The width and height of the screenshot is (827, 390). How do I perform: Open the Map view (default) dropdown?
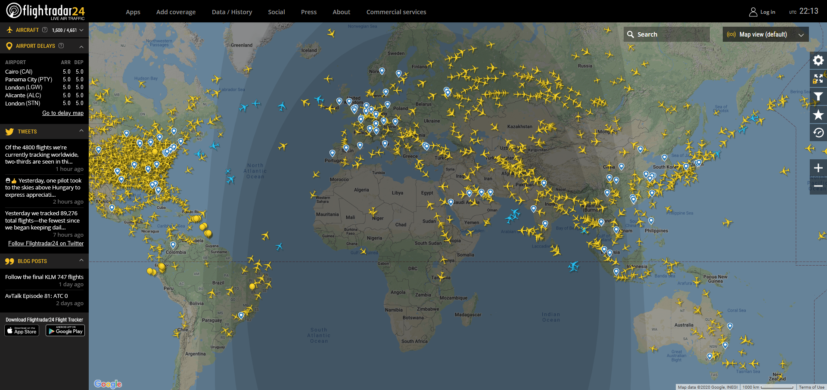pos(765,34)
